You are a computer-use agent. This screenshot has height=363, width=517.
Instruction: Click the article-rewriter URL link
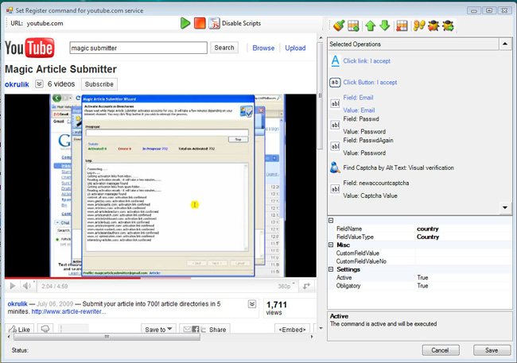(68, 311)
